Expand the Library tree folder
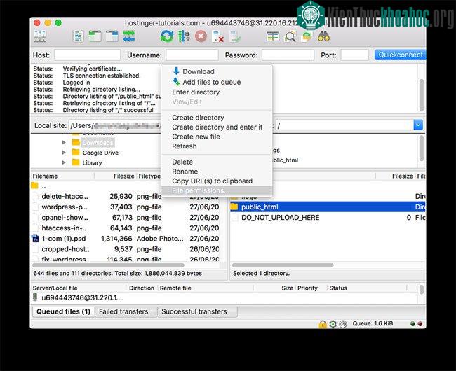The width and height of the screenshot is (456, 371). click(64, 162)
